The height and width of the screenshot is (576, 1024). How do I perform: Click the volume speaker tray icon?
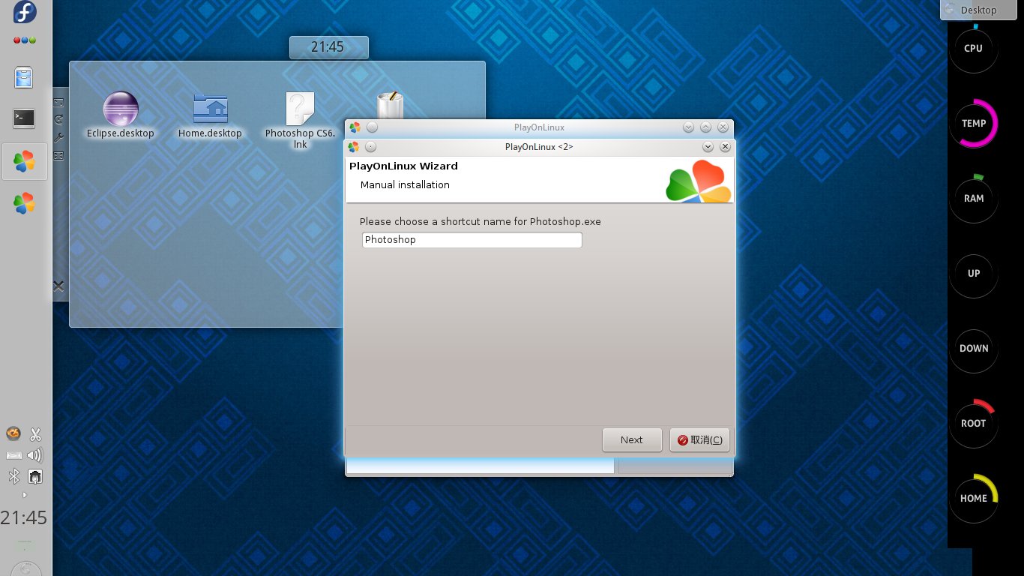click(x=35, y=455)
